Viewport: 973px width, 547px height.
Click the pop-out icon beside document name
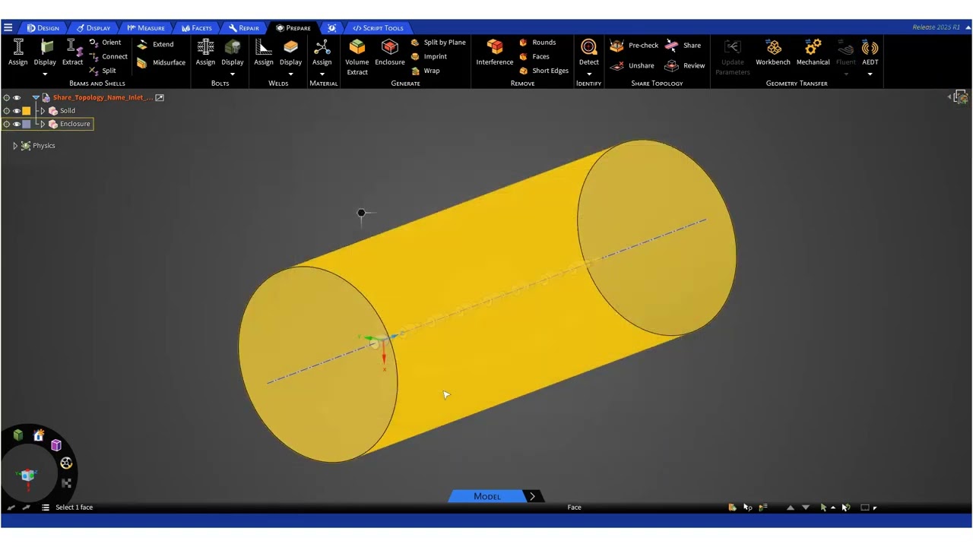[160, 98]
